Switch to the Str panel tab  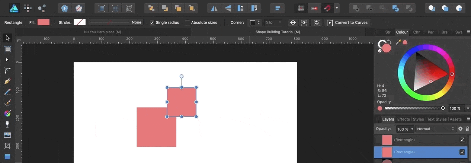388,32
